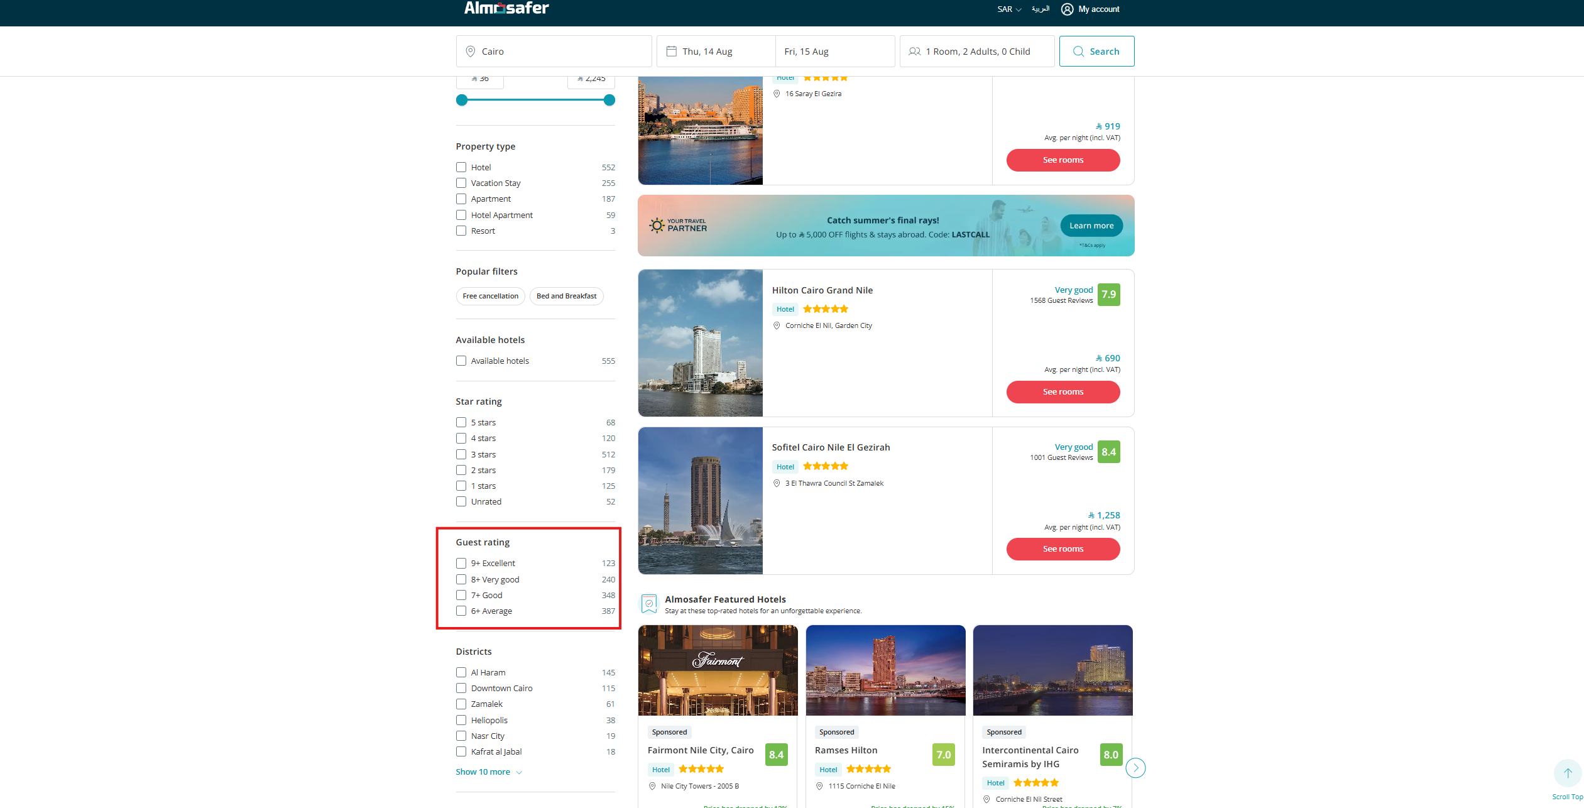Click See rooms for Hilton Cairo Grand Nile
The width and height of the screenshot is (1584, 808).
[1062, 391]
